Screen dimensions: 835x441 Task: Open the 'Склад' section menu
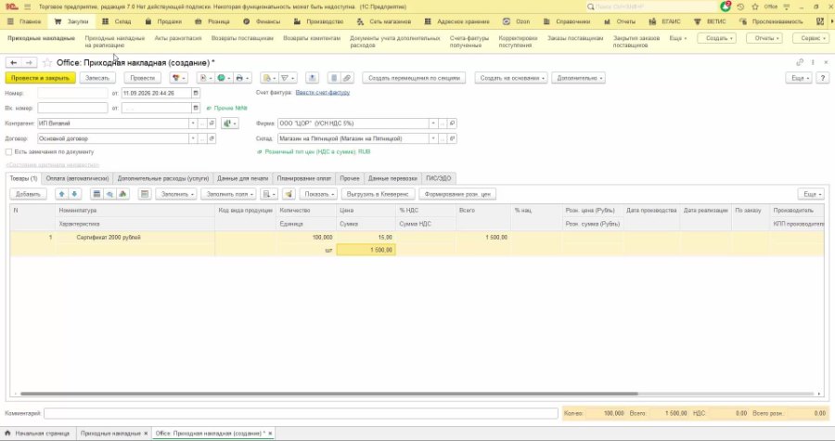117,22
